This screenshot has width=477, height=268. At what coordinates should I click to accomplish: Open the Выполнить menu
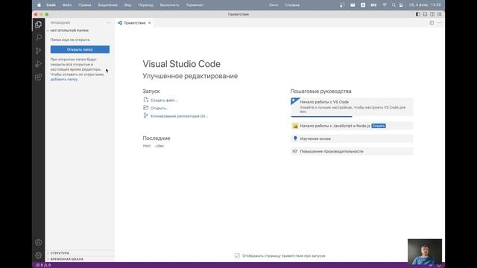tap(169, 5)
